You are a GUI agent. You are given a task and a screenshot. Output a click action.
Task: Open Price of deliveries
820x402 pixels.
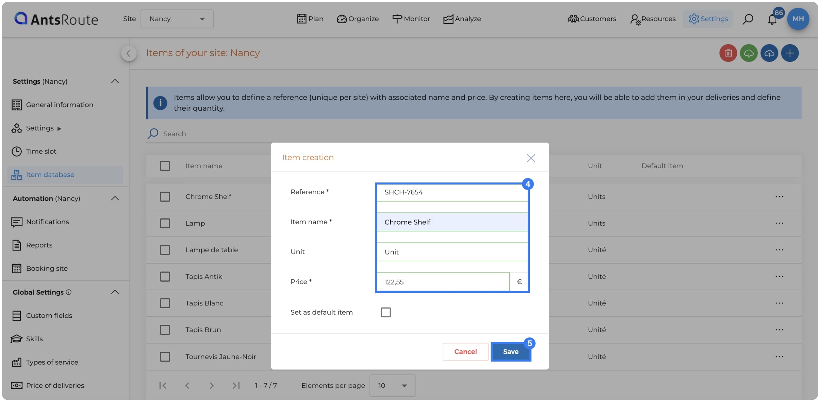[x=48, y=385]
